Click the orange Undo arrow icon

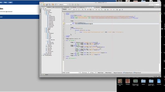pyautogui.click(x=53, y=5)
